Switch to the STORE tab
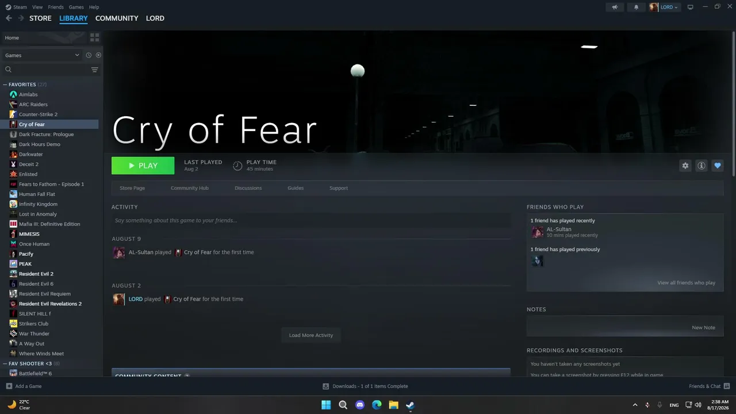Image resolution: width=736 pixels, height=414 pixels. [40, 18]
